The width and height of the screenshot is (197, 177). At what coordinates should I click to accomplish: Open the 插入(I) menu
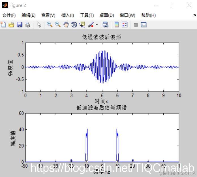[68, 15]
